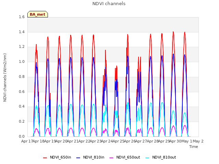Click the Apr 17 x-axis tick label

27,141
